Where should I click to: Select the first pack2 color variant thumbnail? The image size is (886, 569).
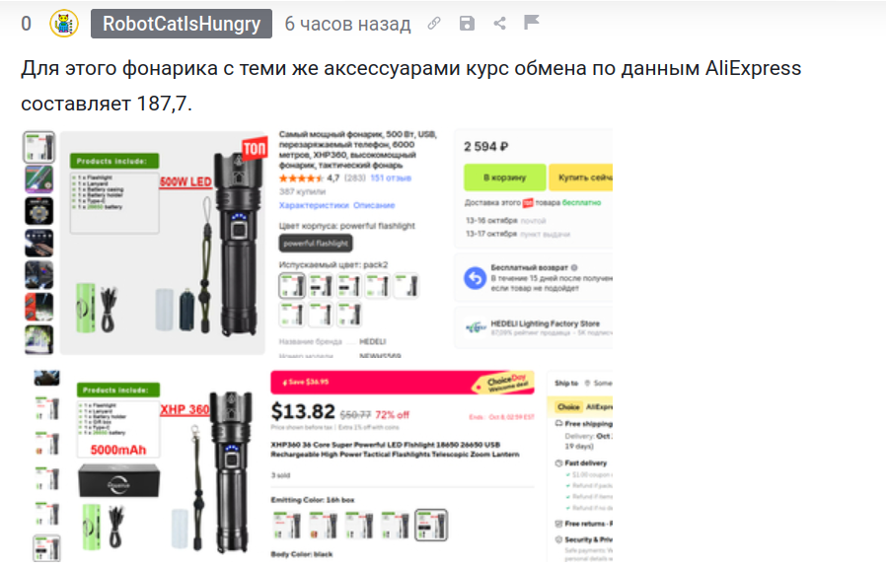[x=292, y=286]
